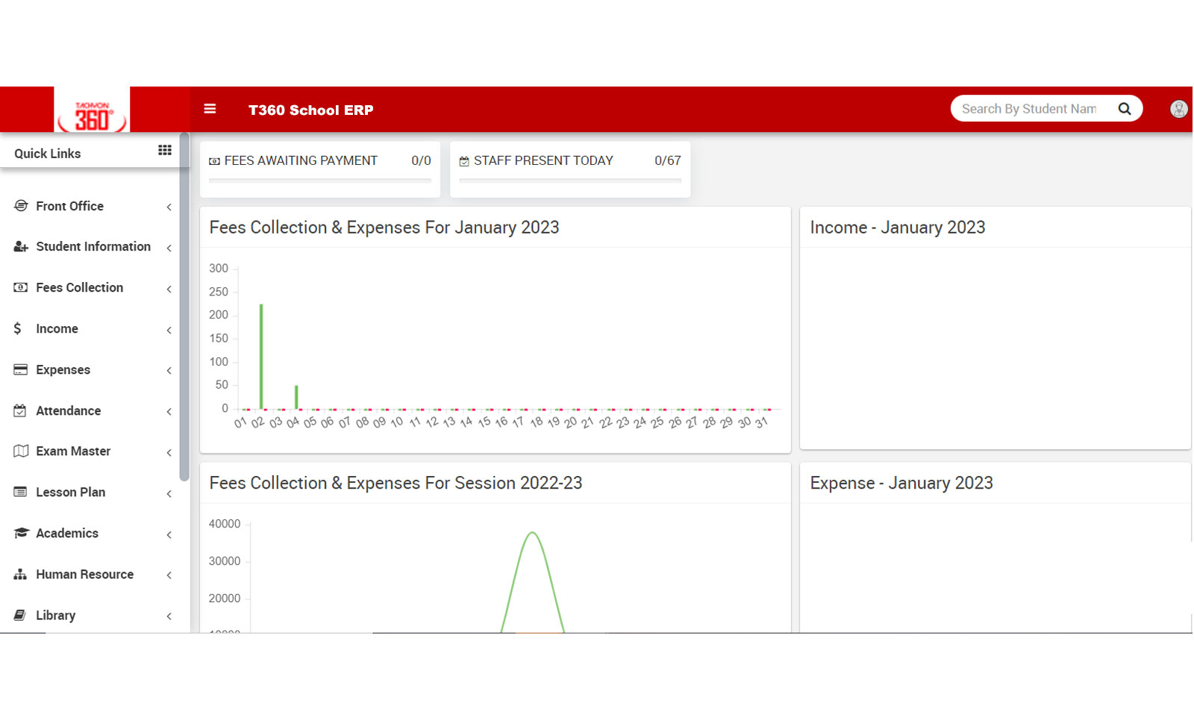
Task: Click the Fees Awaiting Payment card
Action: coord(319,169)
